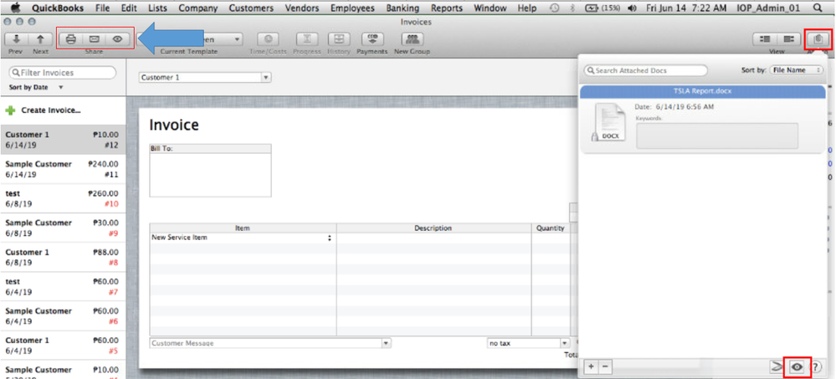Email the invoice using the envelope icon
Screen dimensions: 836x379
click(x=95, y=39)
